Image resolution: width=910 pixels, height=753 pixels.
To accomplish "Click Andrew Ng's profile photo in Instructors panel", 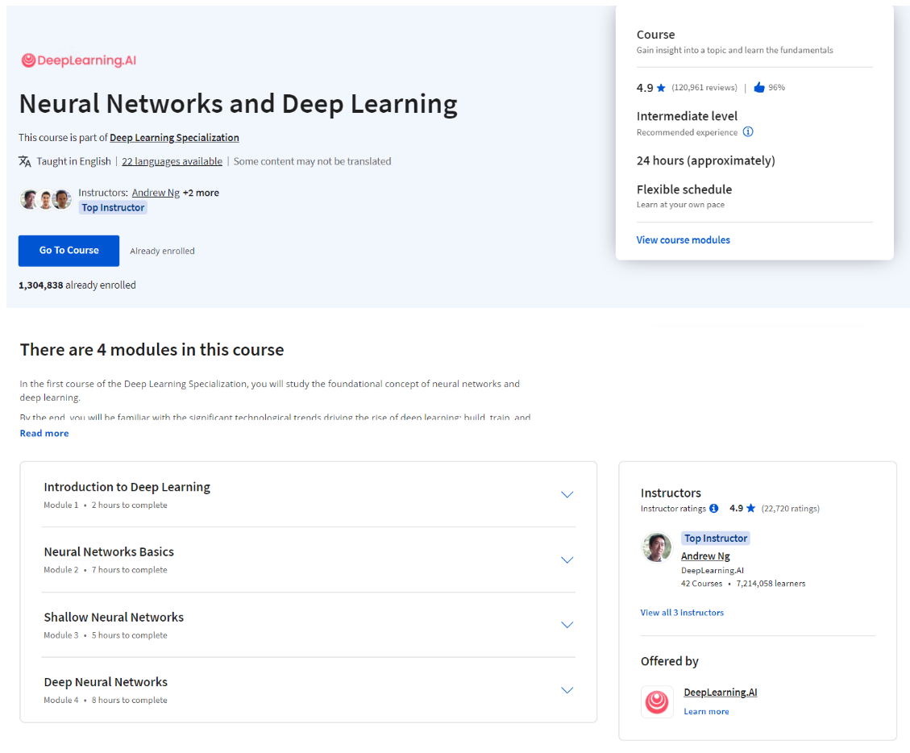I will (x=657, y=547).
